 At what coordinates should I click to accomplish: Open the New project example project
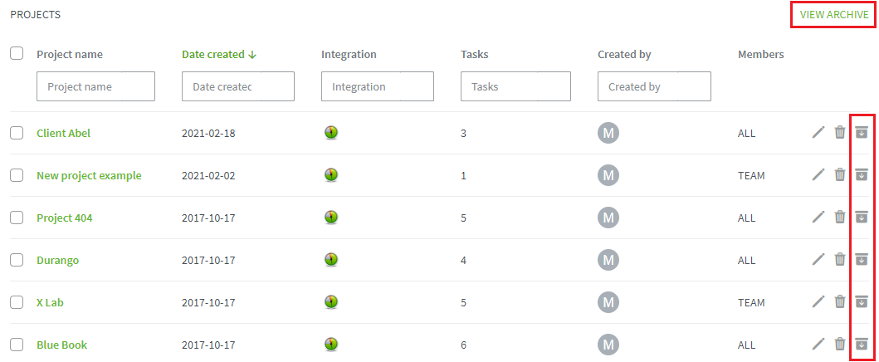89,175
